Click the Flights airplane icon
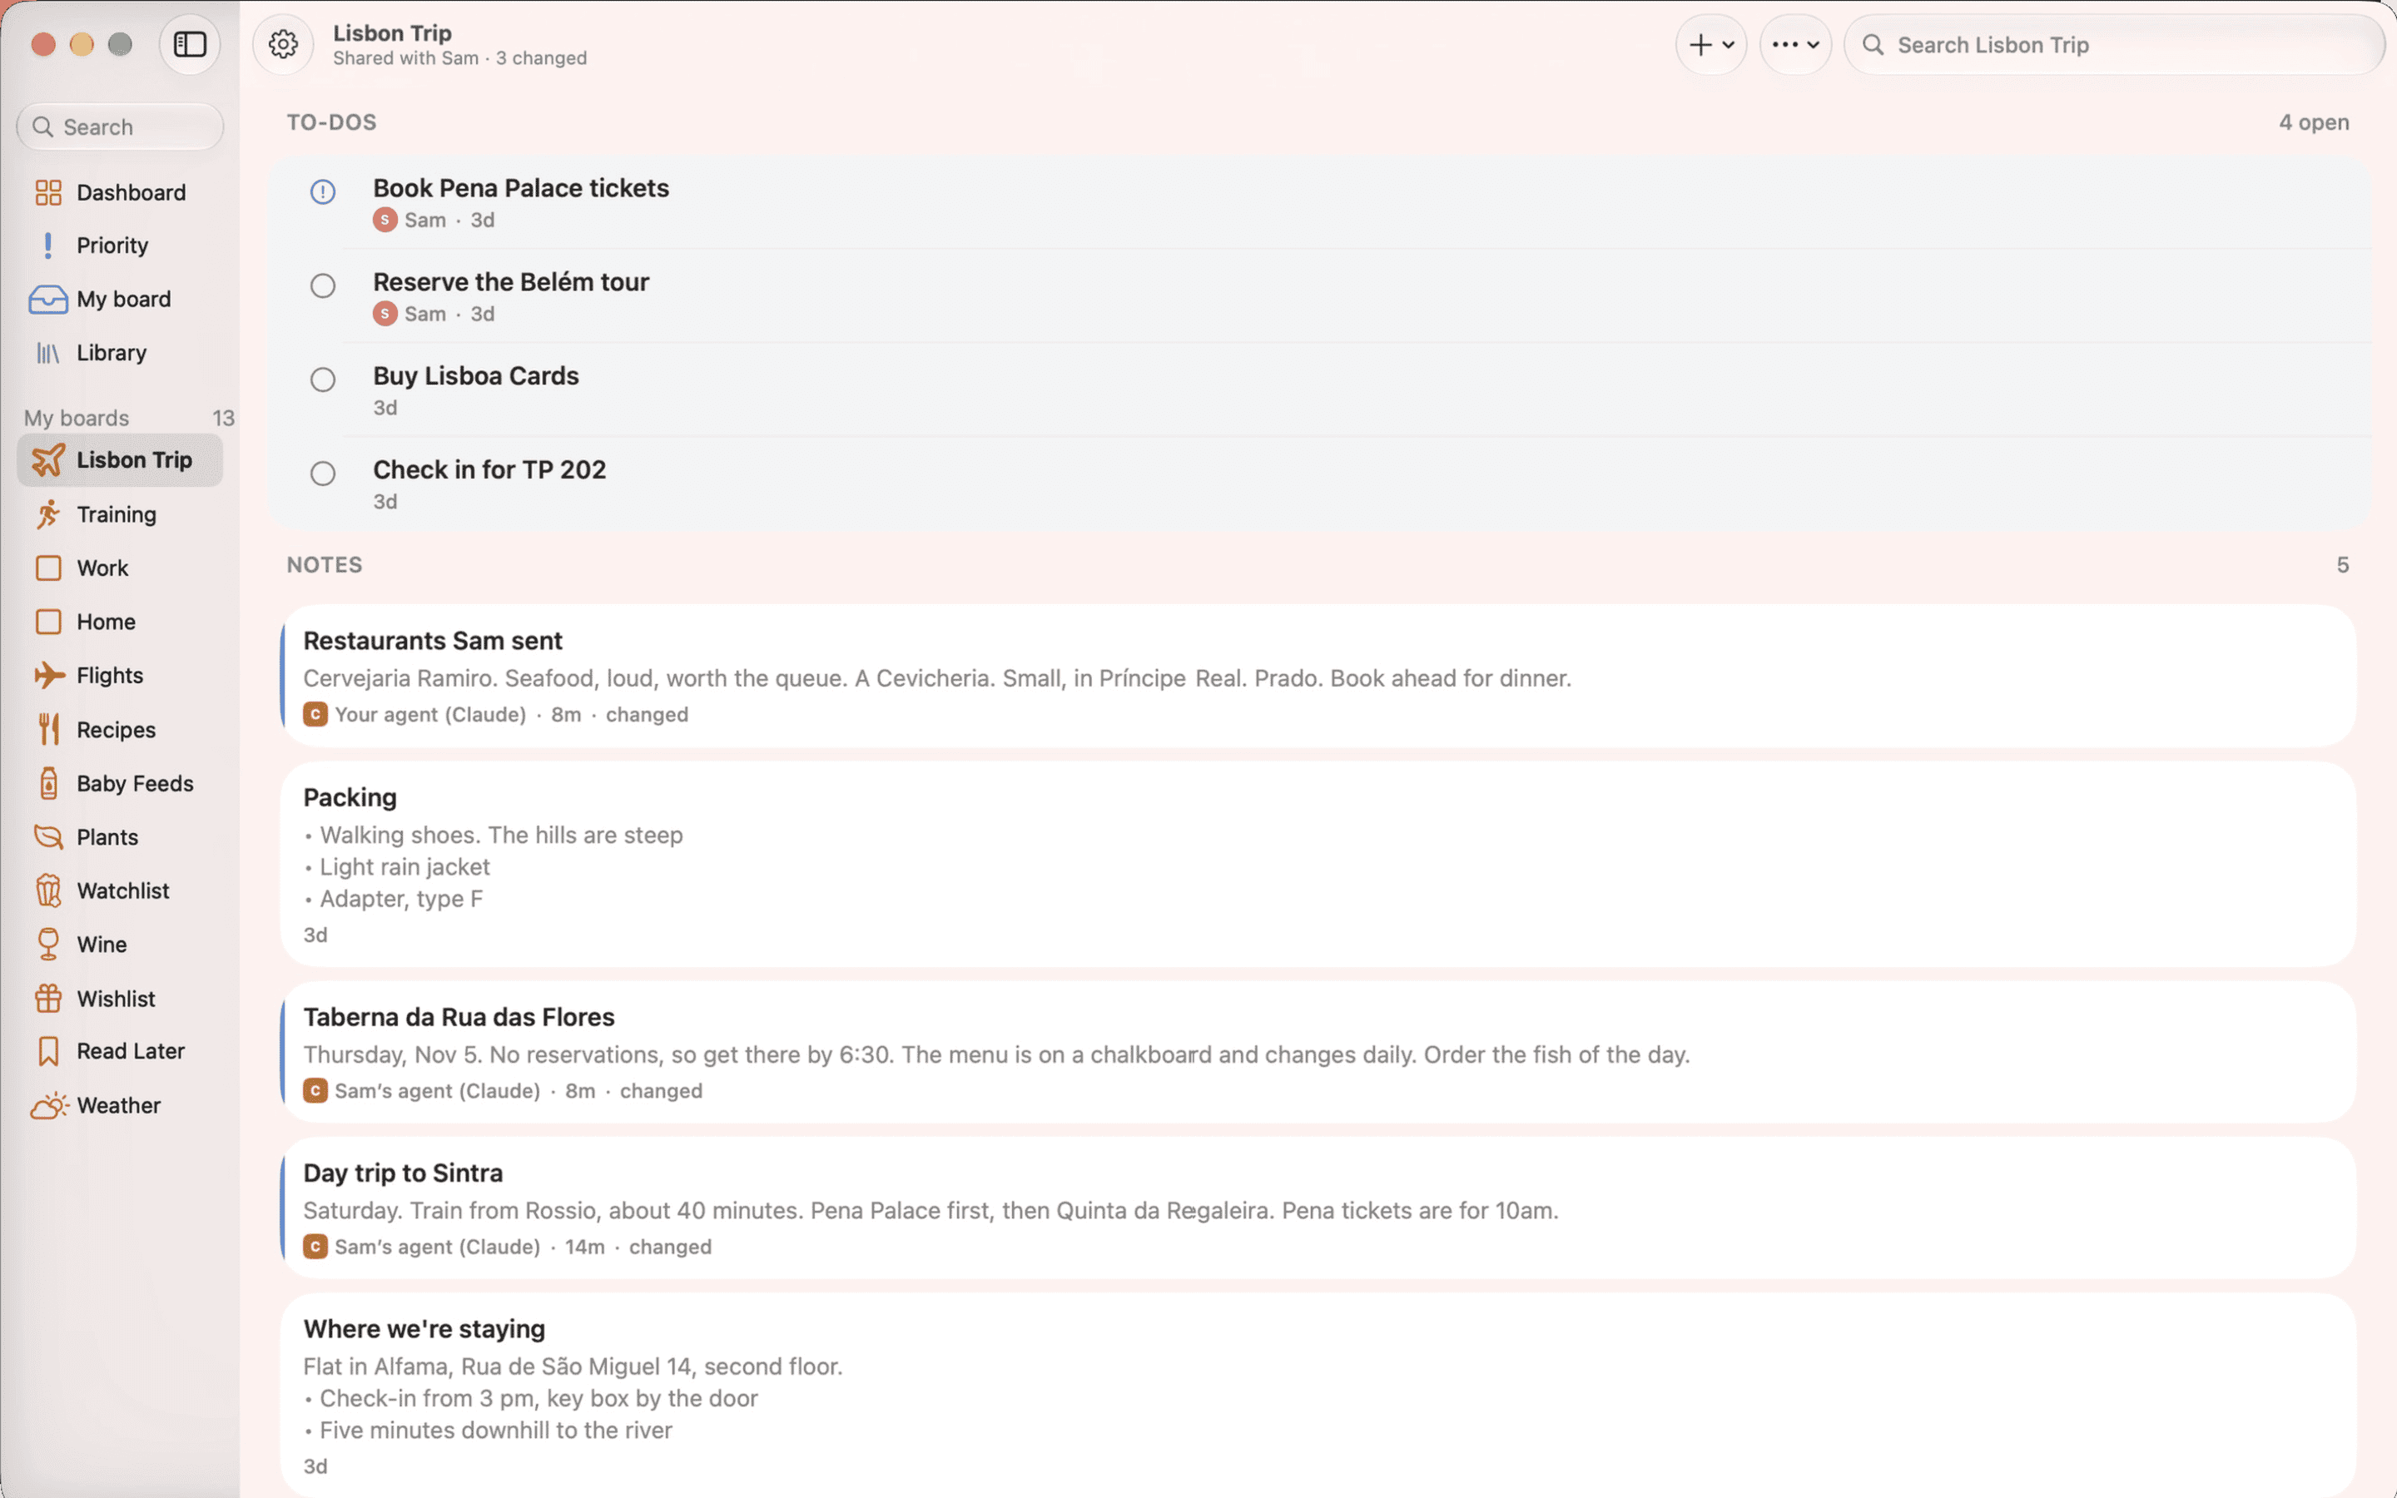This screenshot has height=1498, width=2397. (x=48, y=676)
